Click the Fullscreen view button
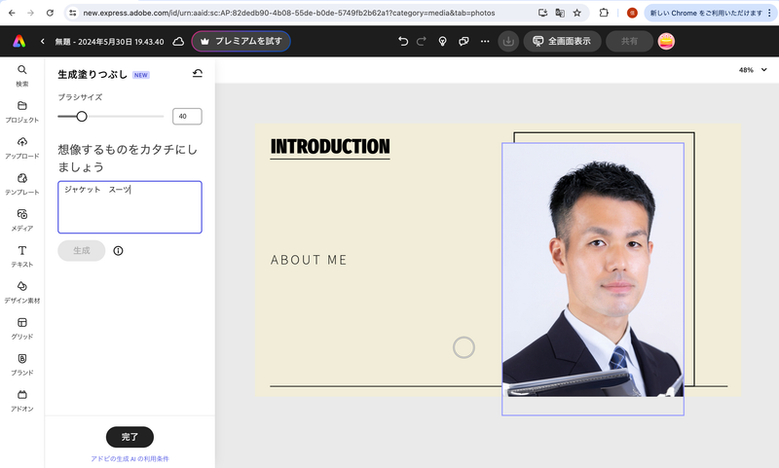 pyautogui.click(x=562, y=41)
